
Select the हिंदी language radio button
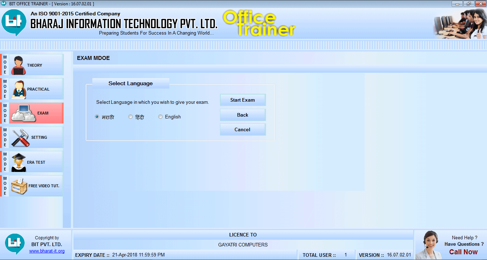(x=130, y=117)
